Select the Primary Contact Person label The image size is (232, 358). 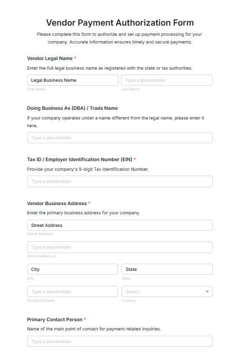point(55,320)
